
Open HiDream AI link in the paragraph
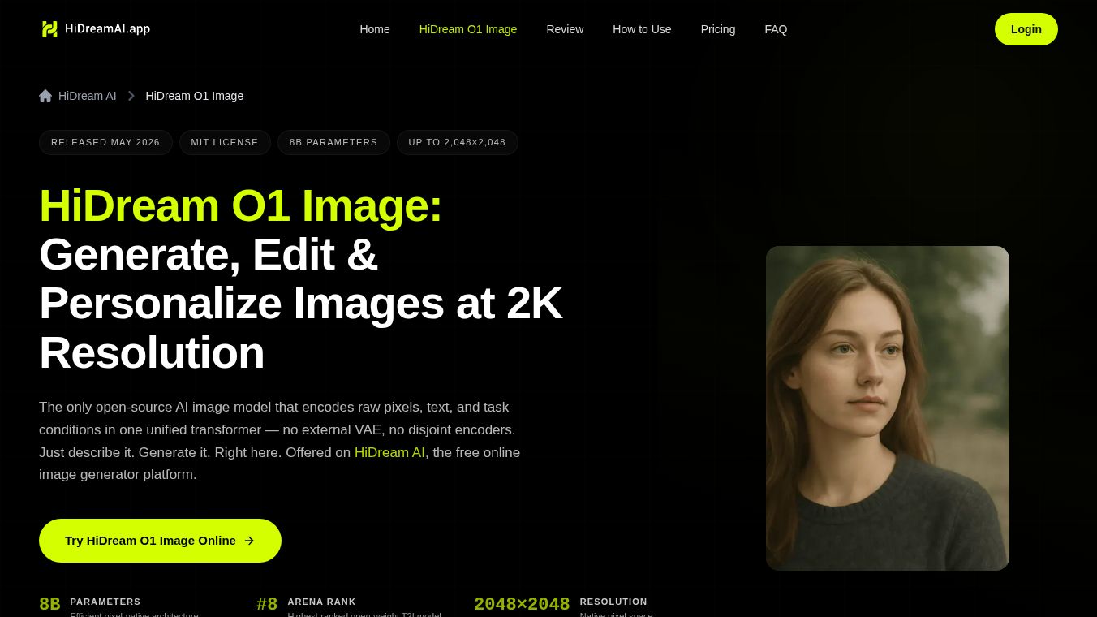coord(389,452)
